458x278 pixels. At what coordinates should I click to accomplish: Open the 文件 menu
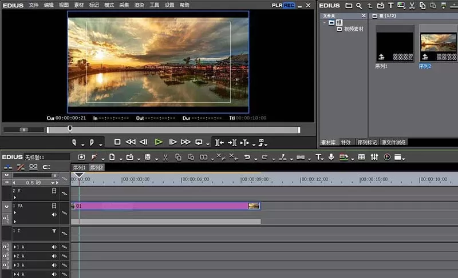pos(34,5)
